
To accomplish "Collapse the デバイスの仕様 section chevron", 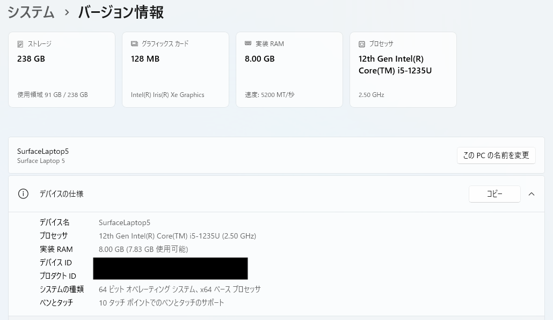I will (532, 194).
